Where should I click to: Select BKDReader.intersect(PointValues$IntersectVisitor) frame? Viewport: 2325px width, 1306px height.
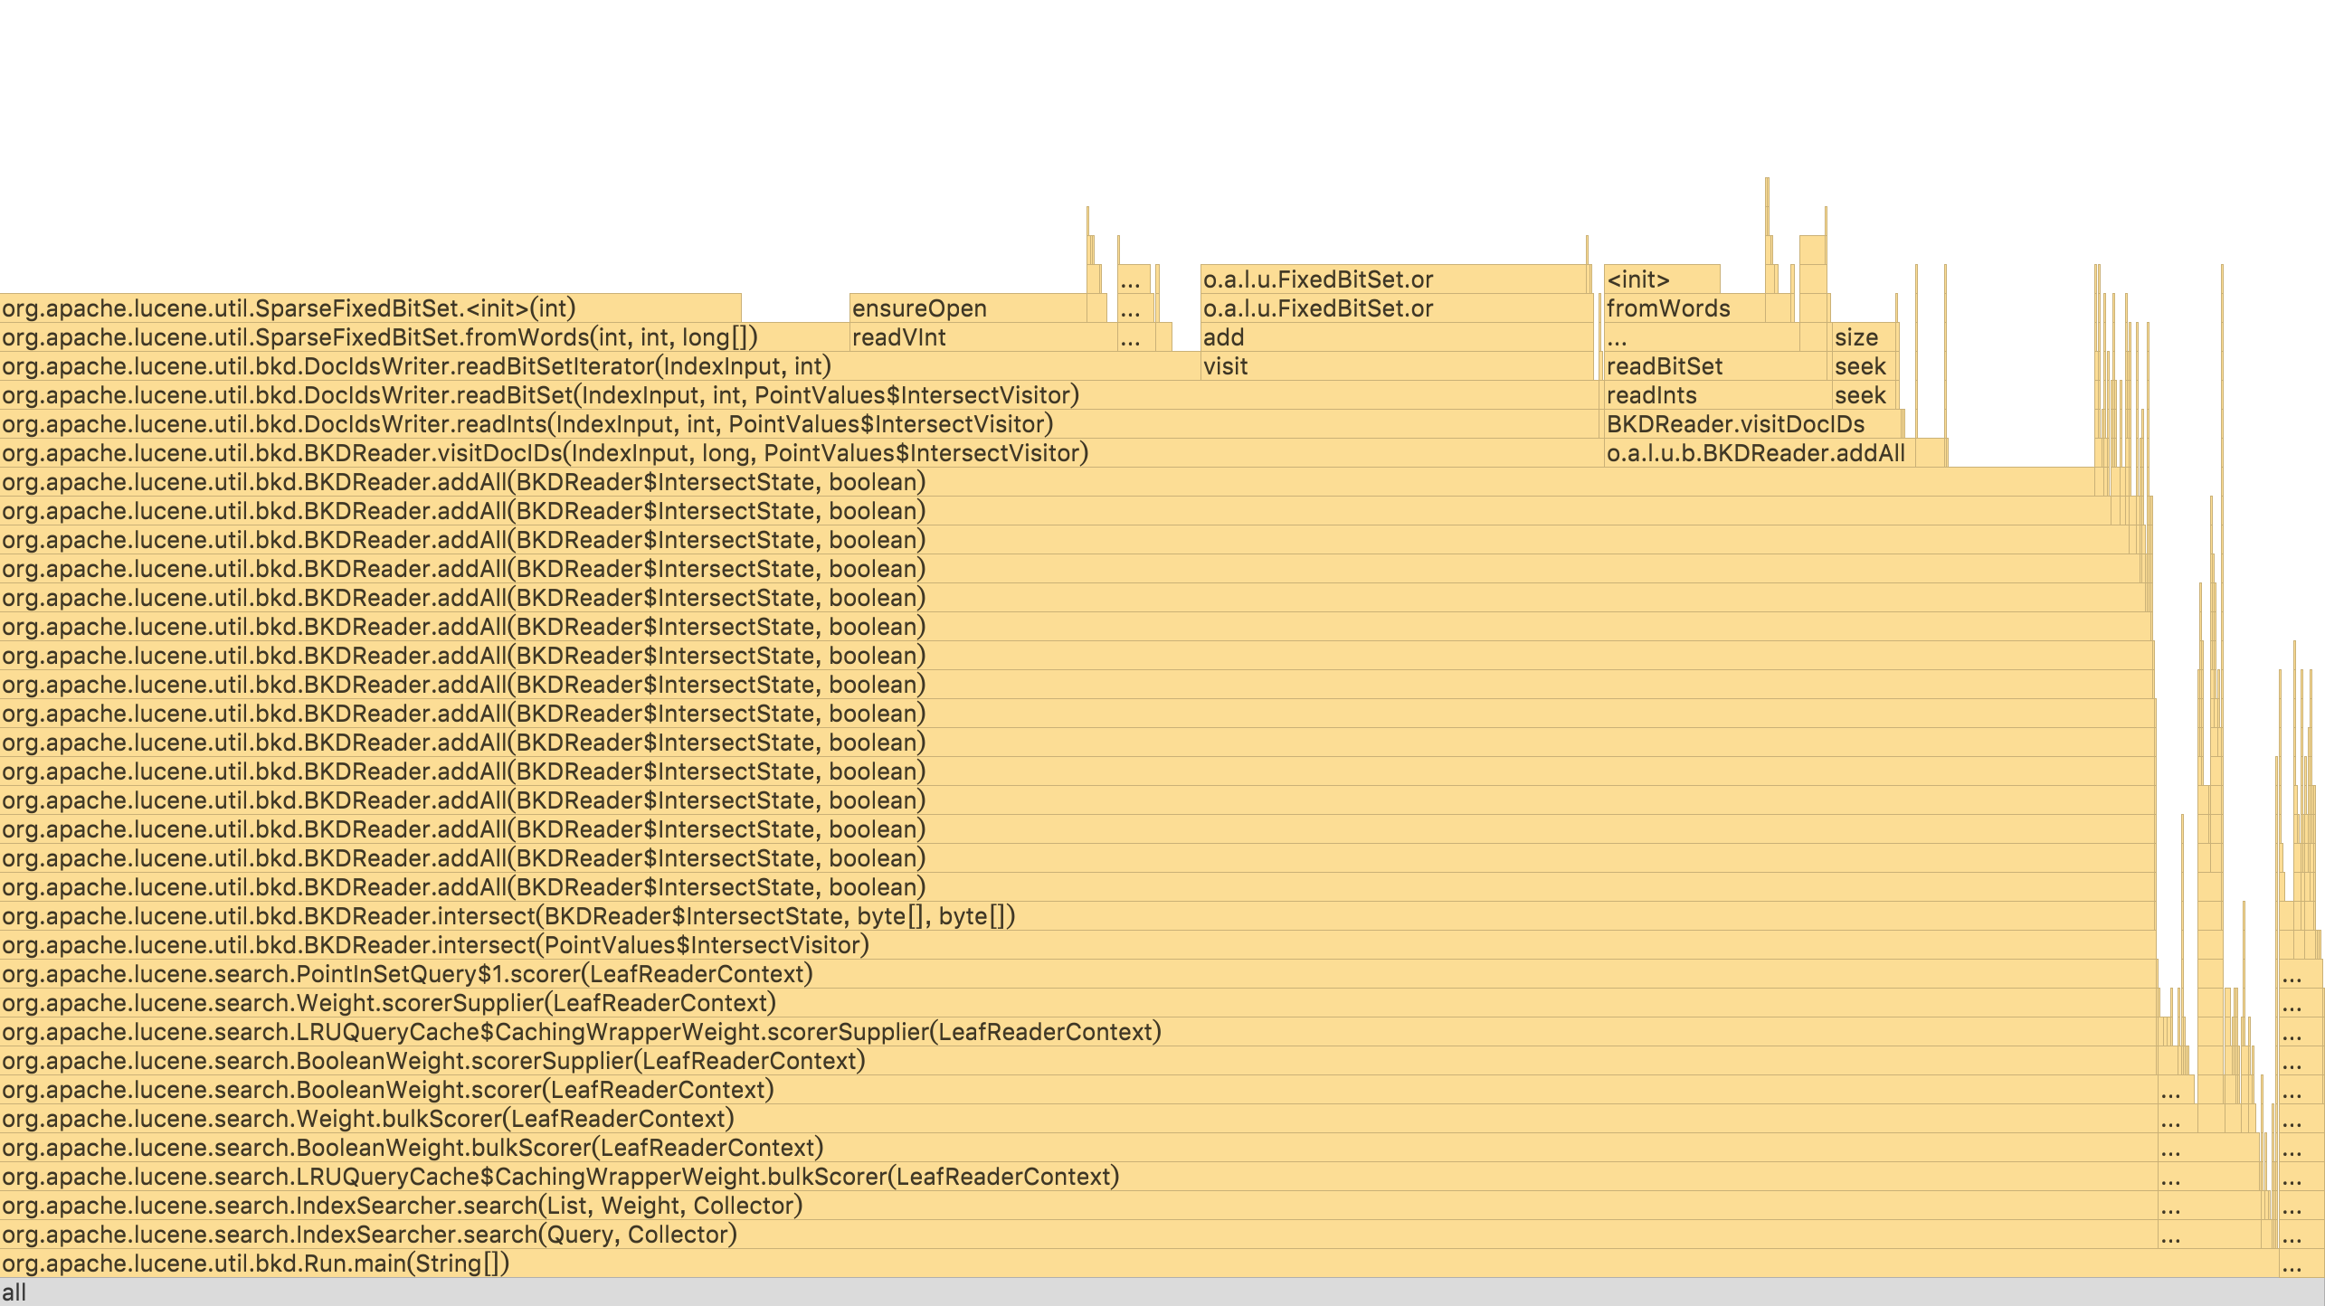(x=1077, y=945)
